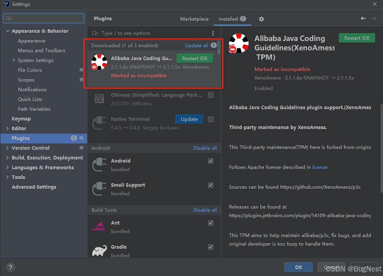This screenshot has width=383, height=276.
Task: Open plugin settings gear icon
Action: pyautogui.click(x=261, y=19)
